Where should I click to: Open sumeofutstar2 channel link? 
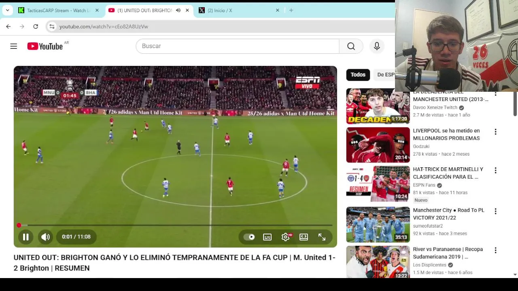pyautogui.click(x=428, y=226)
